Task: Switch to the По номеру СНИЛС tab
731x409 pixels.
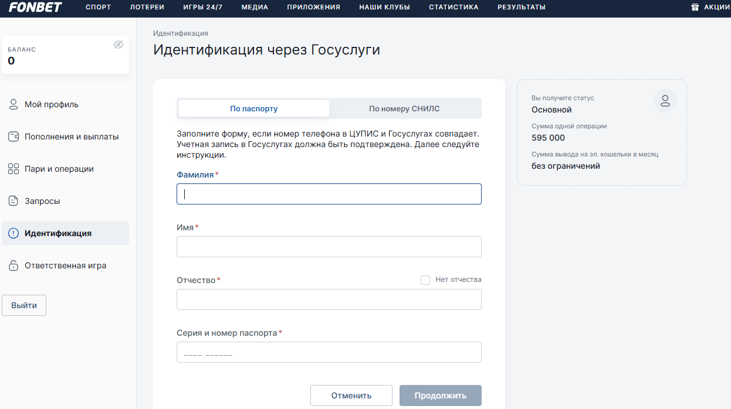Action: 404,108
